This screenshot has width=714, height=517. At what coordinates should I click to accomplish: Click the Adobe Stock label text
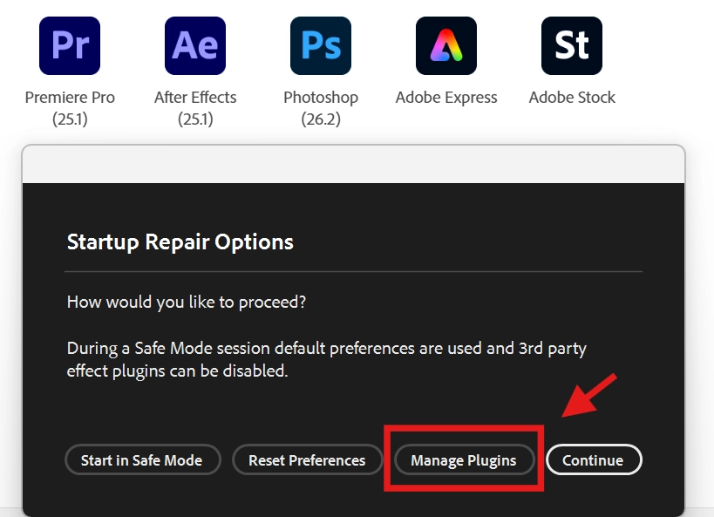click(572, 98)
